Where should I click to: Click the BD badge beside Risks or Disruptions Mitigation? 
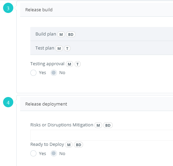108,125
